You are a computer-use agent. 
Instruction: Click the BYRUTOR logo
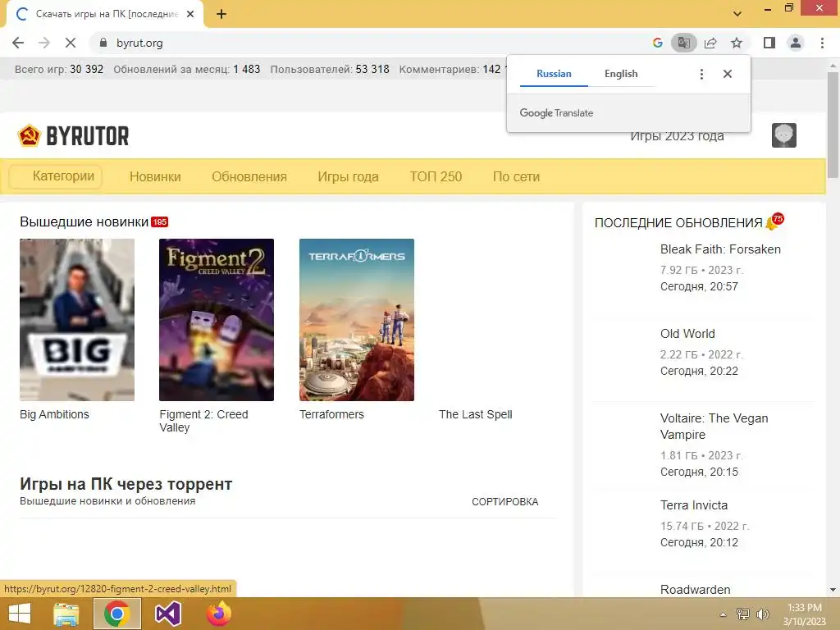[73, 136]
